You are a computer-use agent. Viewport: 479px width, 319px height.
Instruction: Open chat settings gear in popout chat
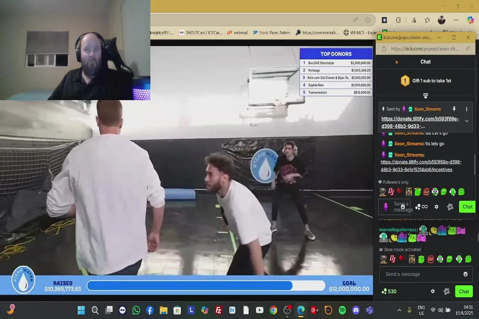pos(436,206)
